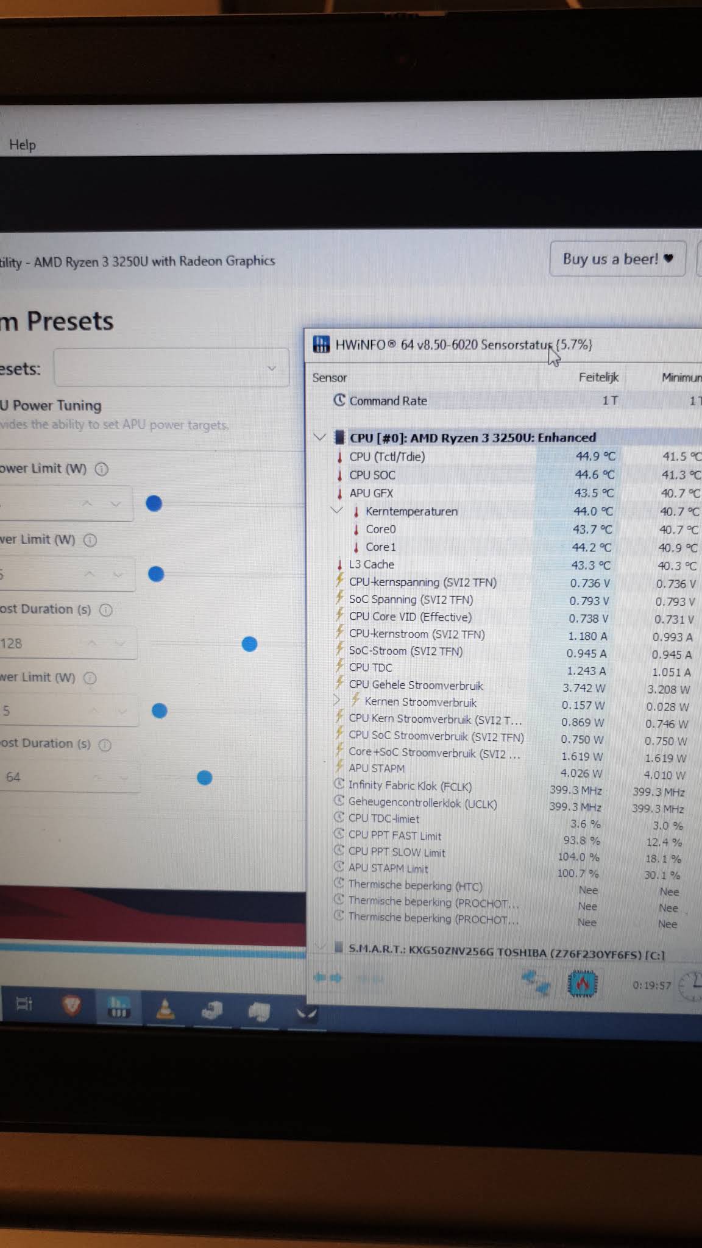702x1248 pixels.
Task: Click the Feitelijk column header
Action: [598, 377]
